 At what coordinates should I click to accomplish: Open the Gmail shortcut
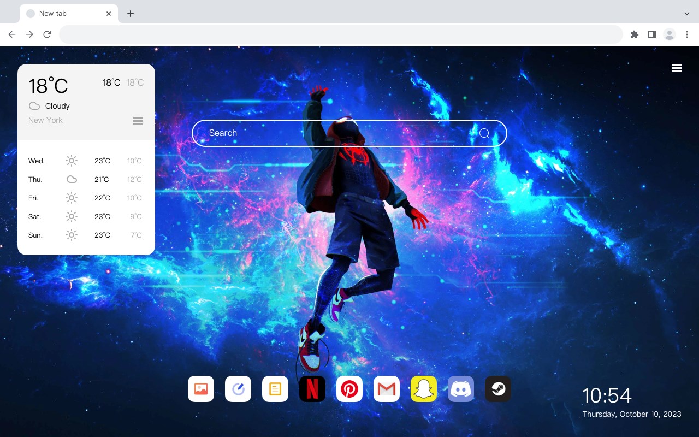click(x=387, y=389)
